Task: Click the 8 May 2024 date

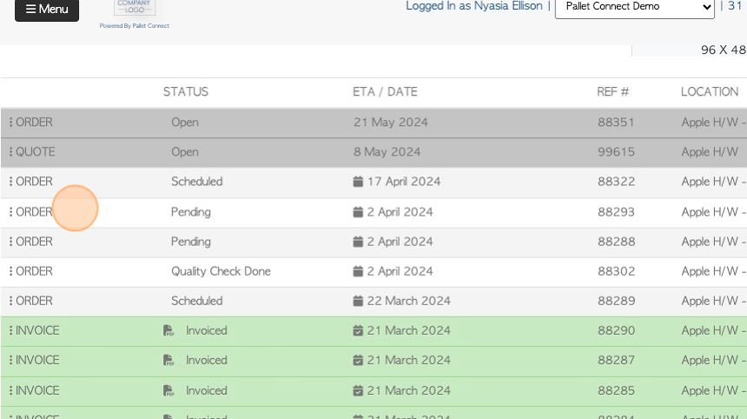Action: (x=387, y=151)
